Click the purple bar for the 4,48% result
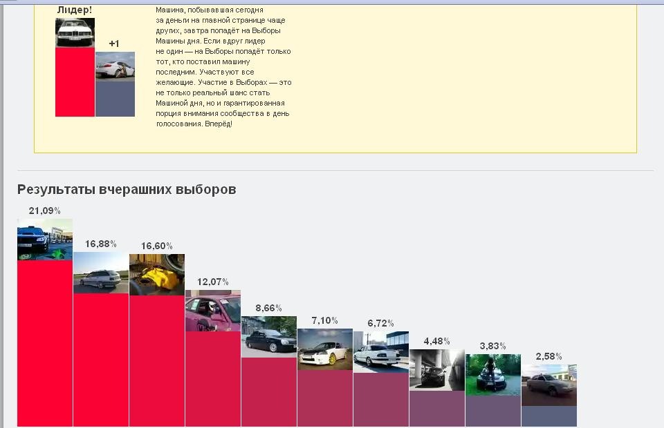The height and width of the screenshot is (428, 664). pyautogui.click(x=437, y=409)
